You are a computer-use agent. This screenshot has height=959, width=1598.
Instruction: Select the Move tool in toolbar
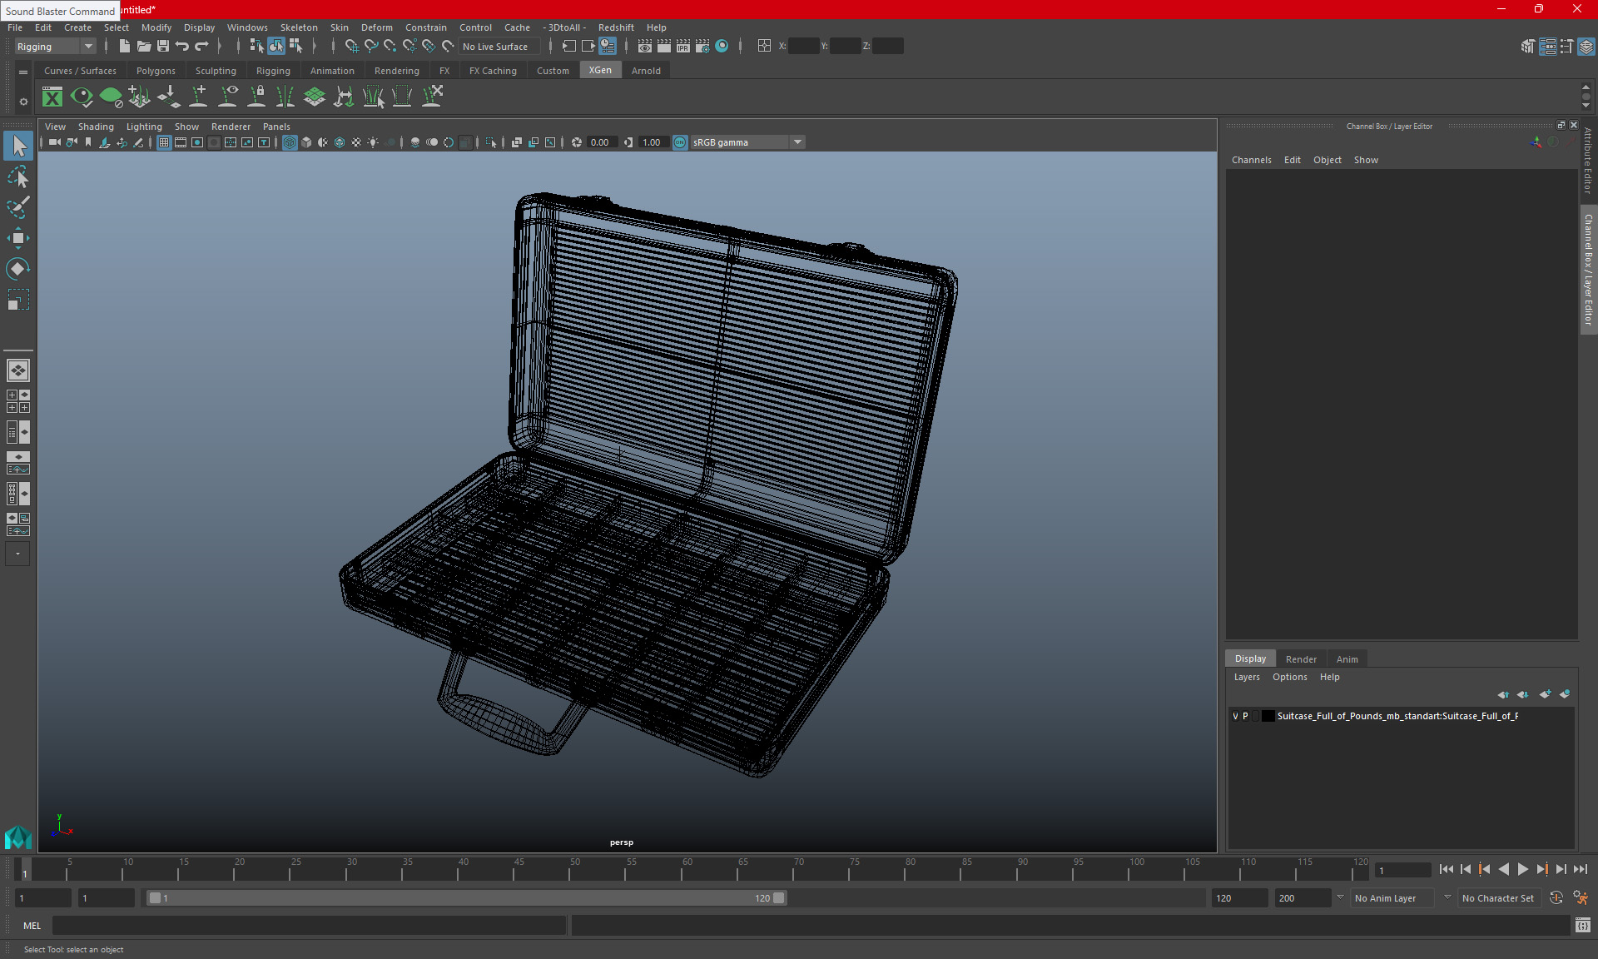pos(18,237)
